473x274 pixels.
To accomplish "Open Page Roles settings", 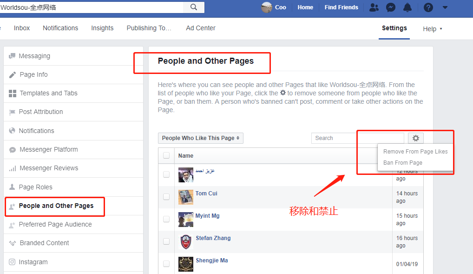I will coord(73,187).
